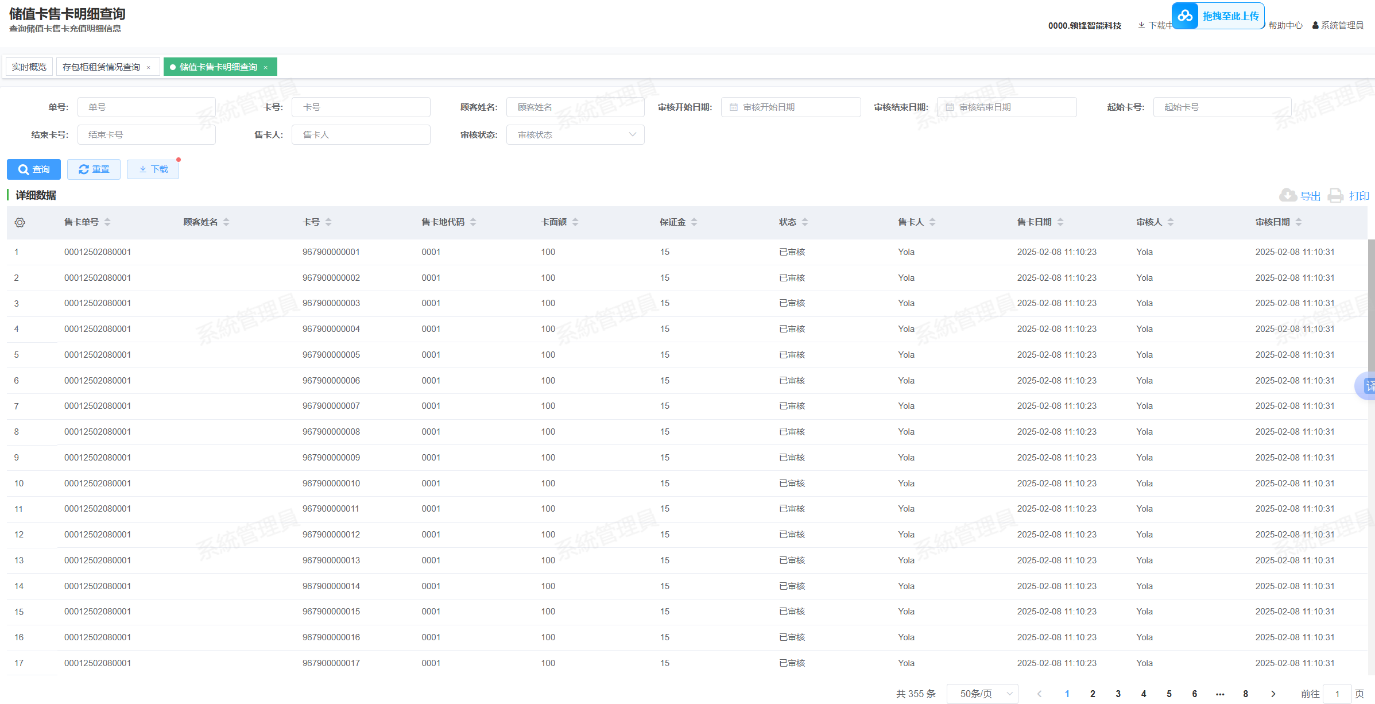The width and height of the screenshot is (1375, 704).
Task: Sort table by 卡面额 column arrows
Action: [575, 222]
